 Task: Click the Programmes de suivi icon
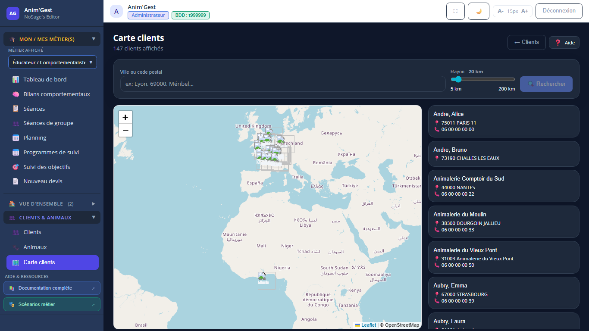pos(16,153)
